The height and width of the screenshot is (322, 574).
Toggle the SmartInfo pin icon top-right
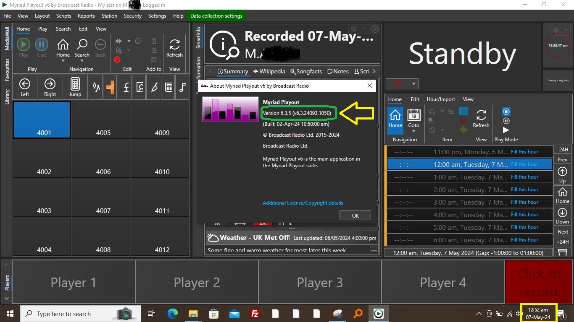coord(375,29)
